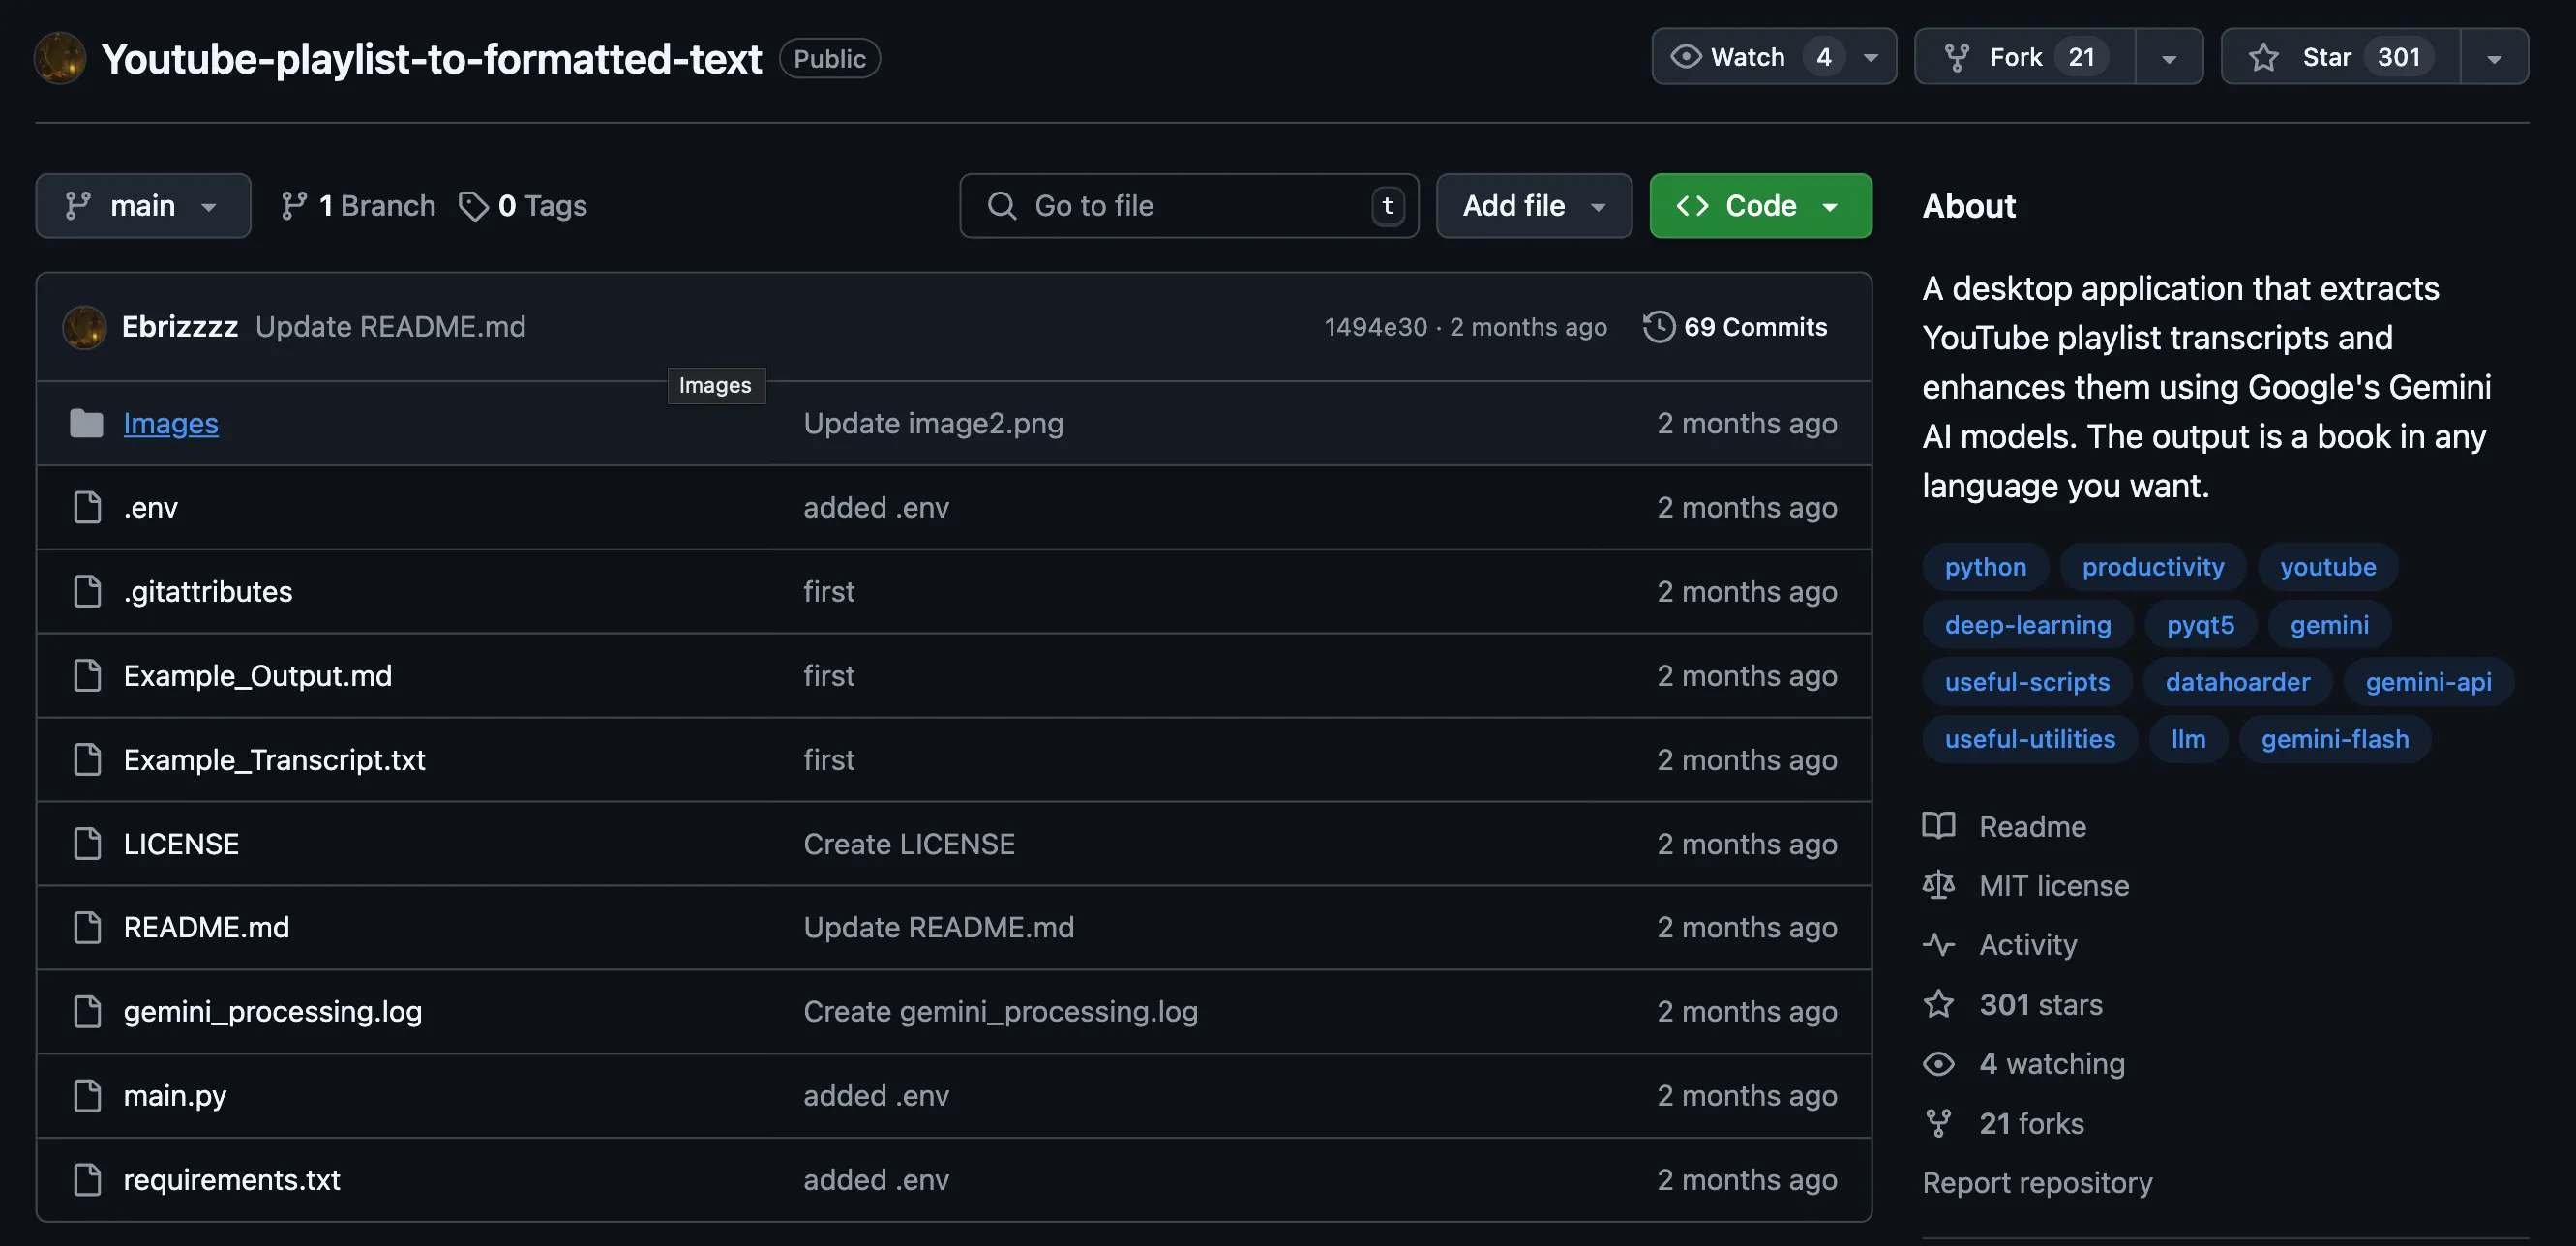Select the youtube topic tag
2576x1246 pixels.
coord(2328,567)
